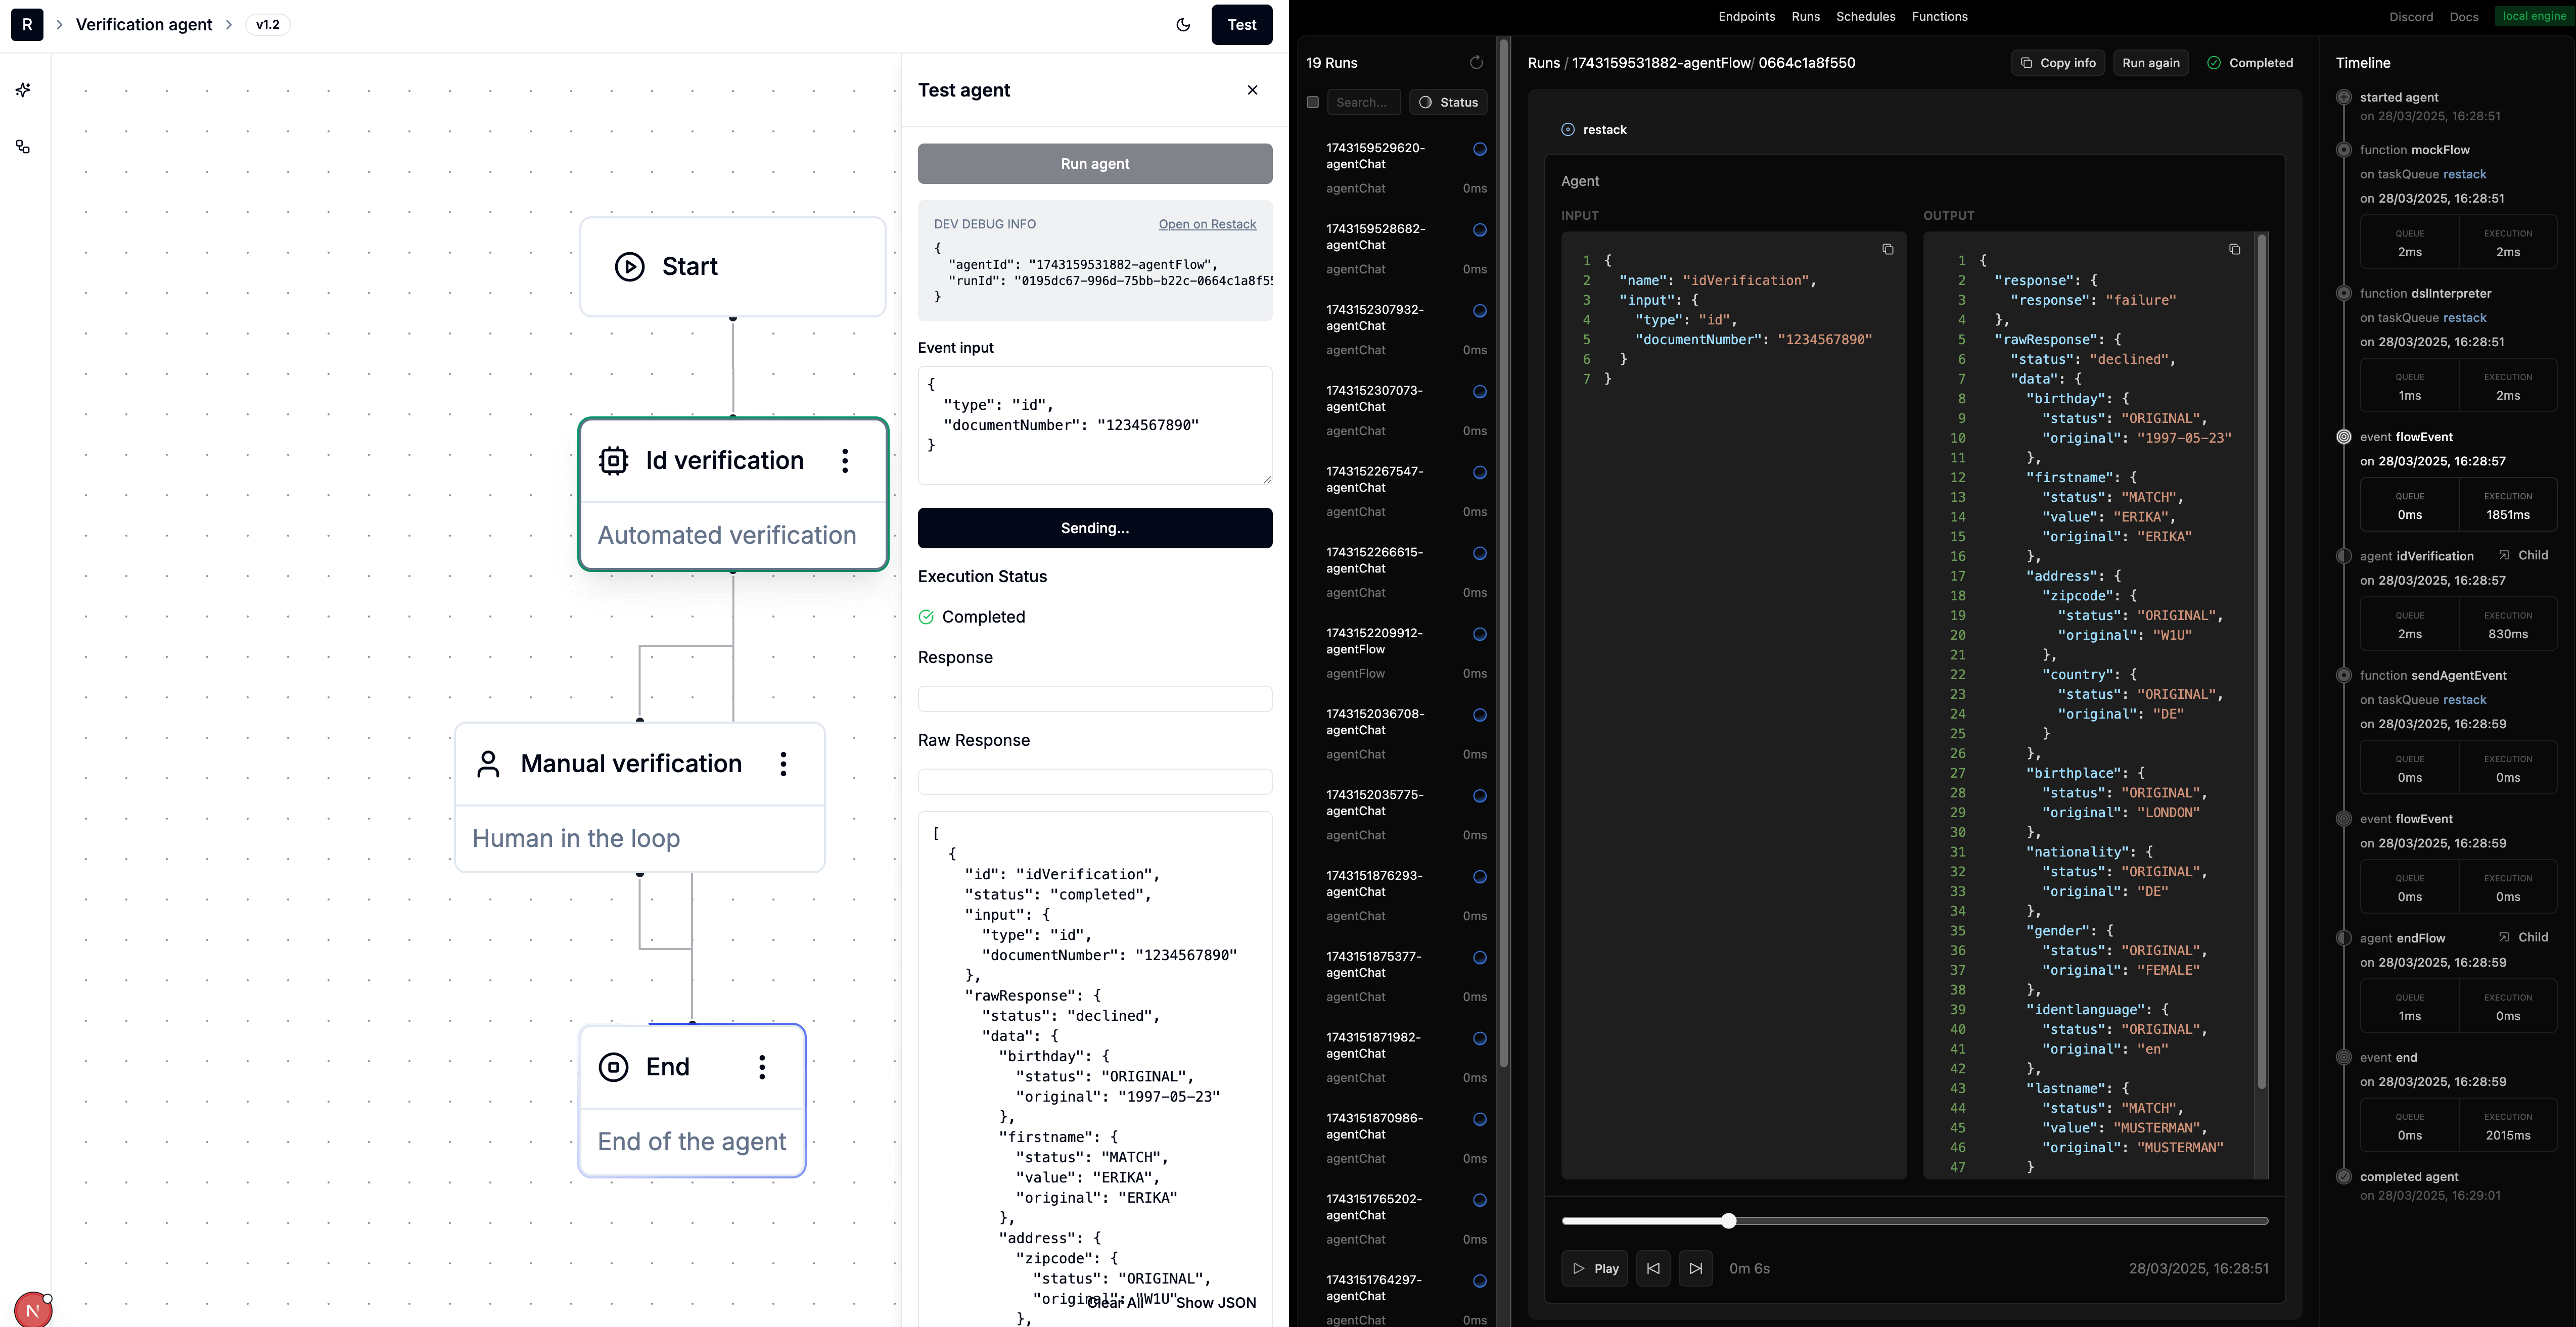Screen dimensions: 2576x1327
Task: Follow the Open on Restack link
Action: click(1207, 224)
